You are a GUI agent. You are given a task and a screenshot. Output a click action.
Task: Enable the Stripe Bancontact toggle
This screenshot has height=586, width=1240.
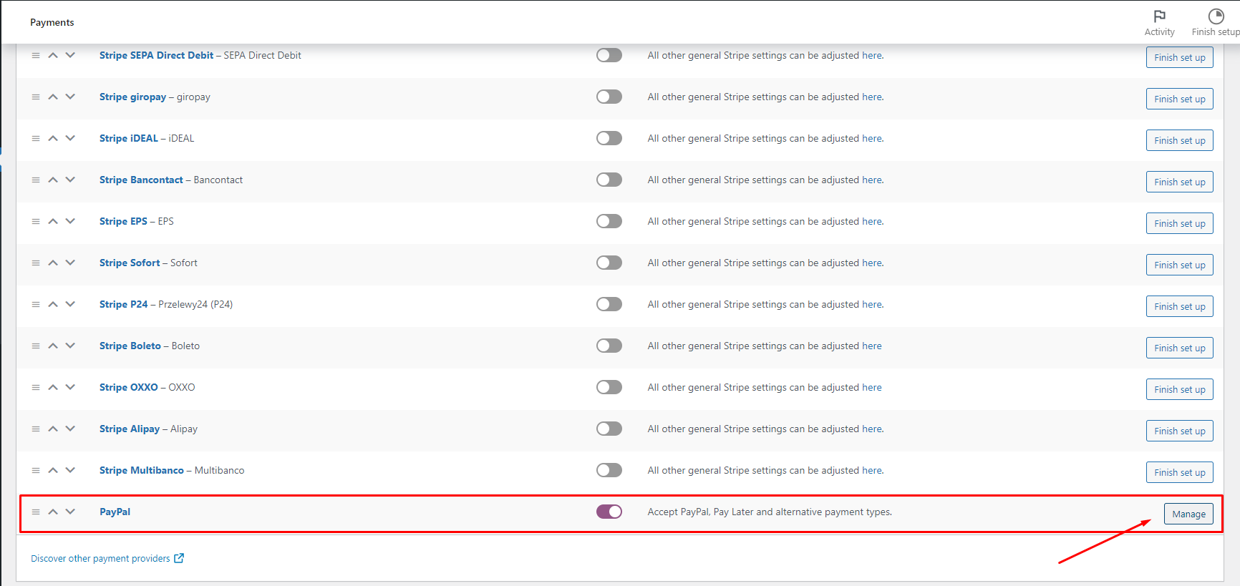[x=609, y=180]
